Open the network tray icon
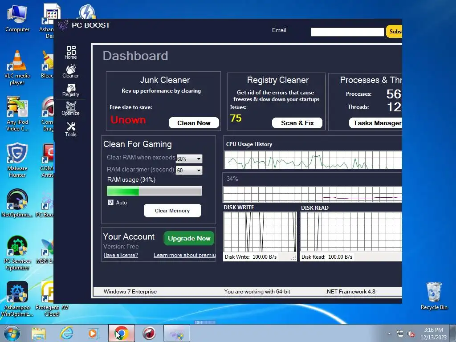456x342 pixels. pyautogui.click(x=400, y=334)
